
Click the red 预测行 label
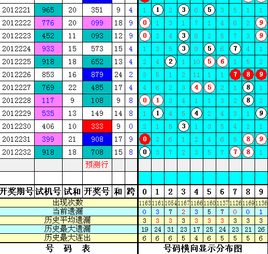click(x=97, y=165)
